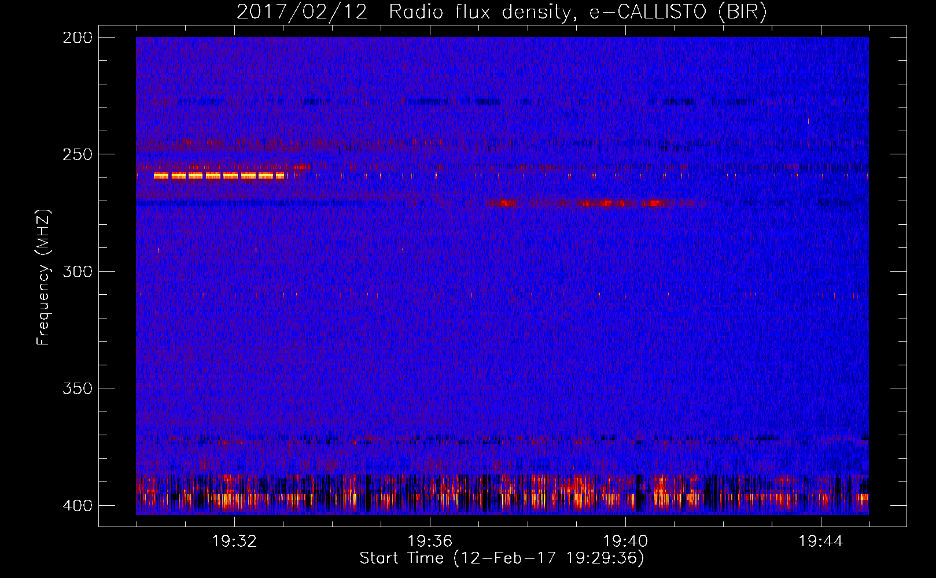The image size is (936, 578).
Task: Click the 19:32 time tick label
Action: point(234,541)
